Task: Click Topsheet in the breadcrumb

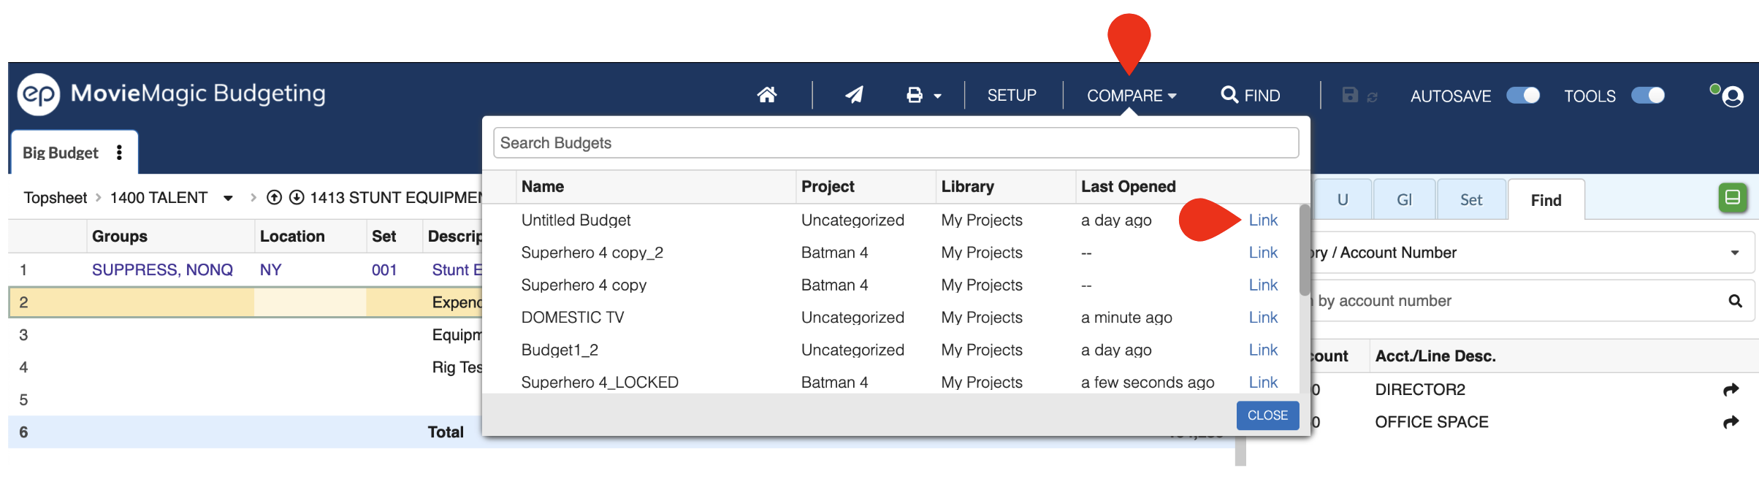Action: (55, 198)
